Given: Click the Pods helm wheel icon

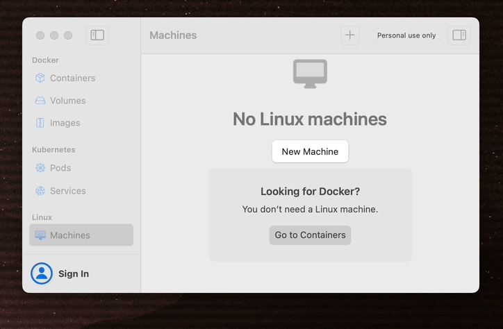Looking at the screenshot, I should click(40, 168).
